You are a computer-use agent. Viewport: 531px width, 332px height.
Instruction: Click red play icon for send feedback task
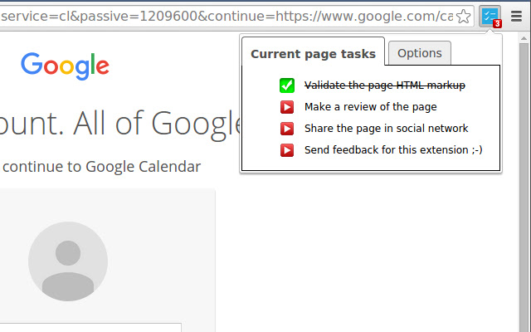click(287, 150)
